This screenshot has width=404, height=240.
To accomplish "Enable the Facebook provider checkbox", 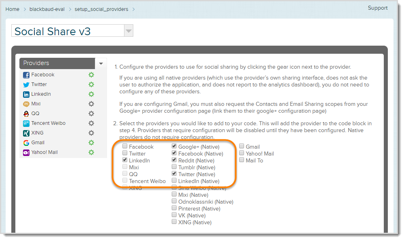I will [125, 146].
